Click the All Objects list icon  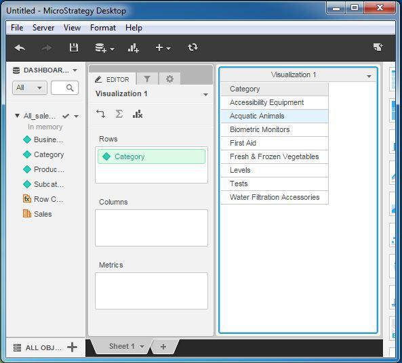click(x=17, y=347)
